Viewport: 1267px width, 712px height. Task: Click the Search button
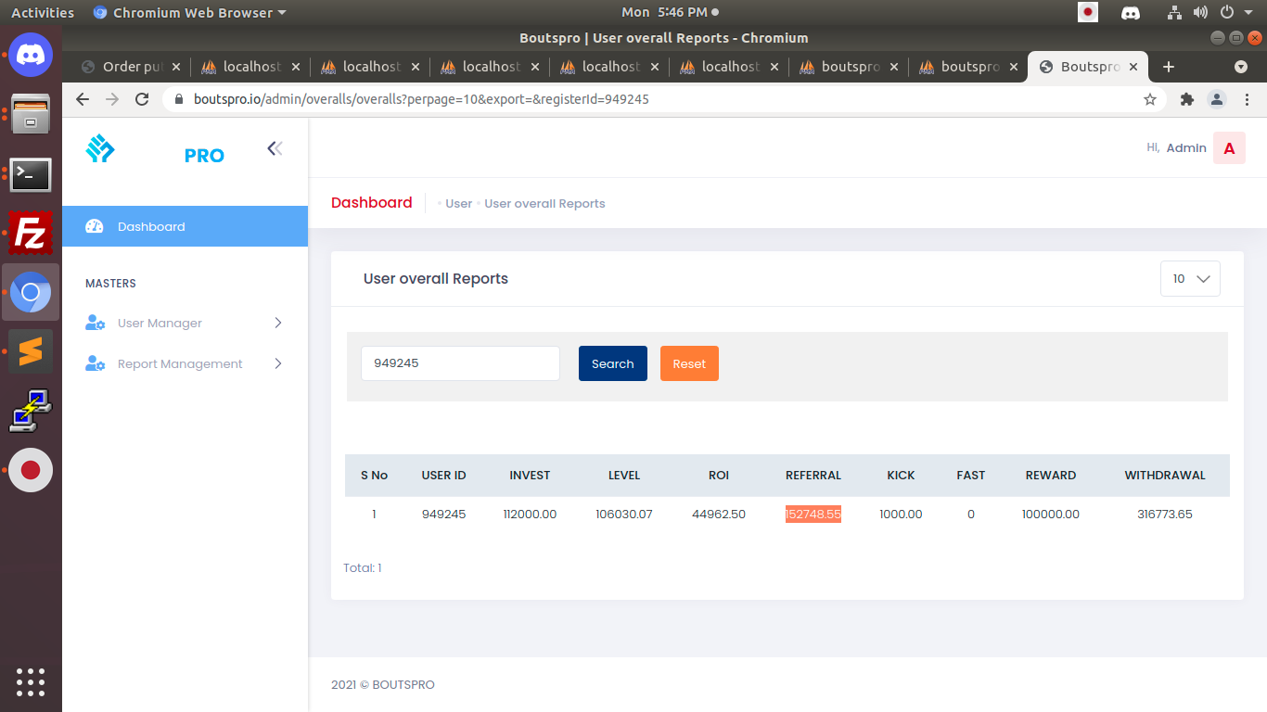(x=612, y=363)
